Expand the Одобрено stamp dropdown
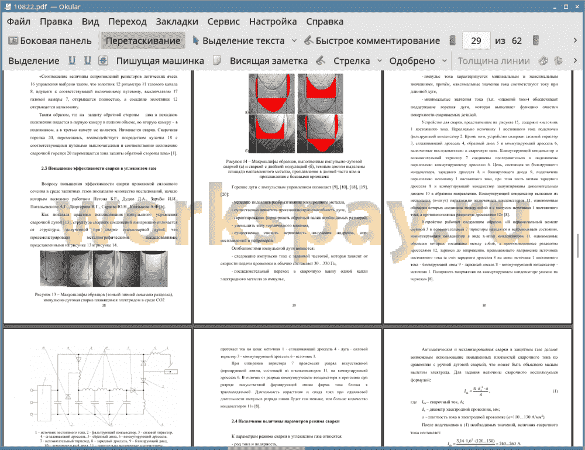The width and height of the screenshot is (585, 450). tap(445, 61)
